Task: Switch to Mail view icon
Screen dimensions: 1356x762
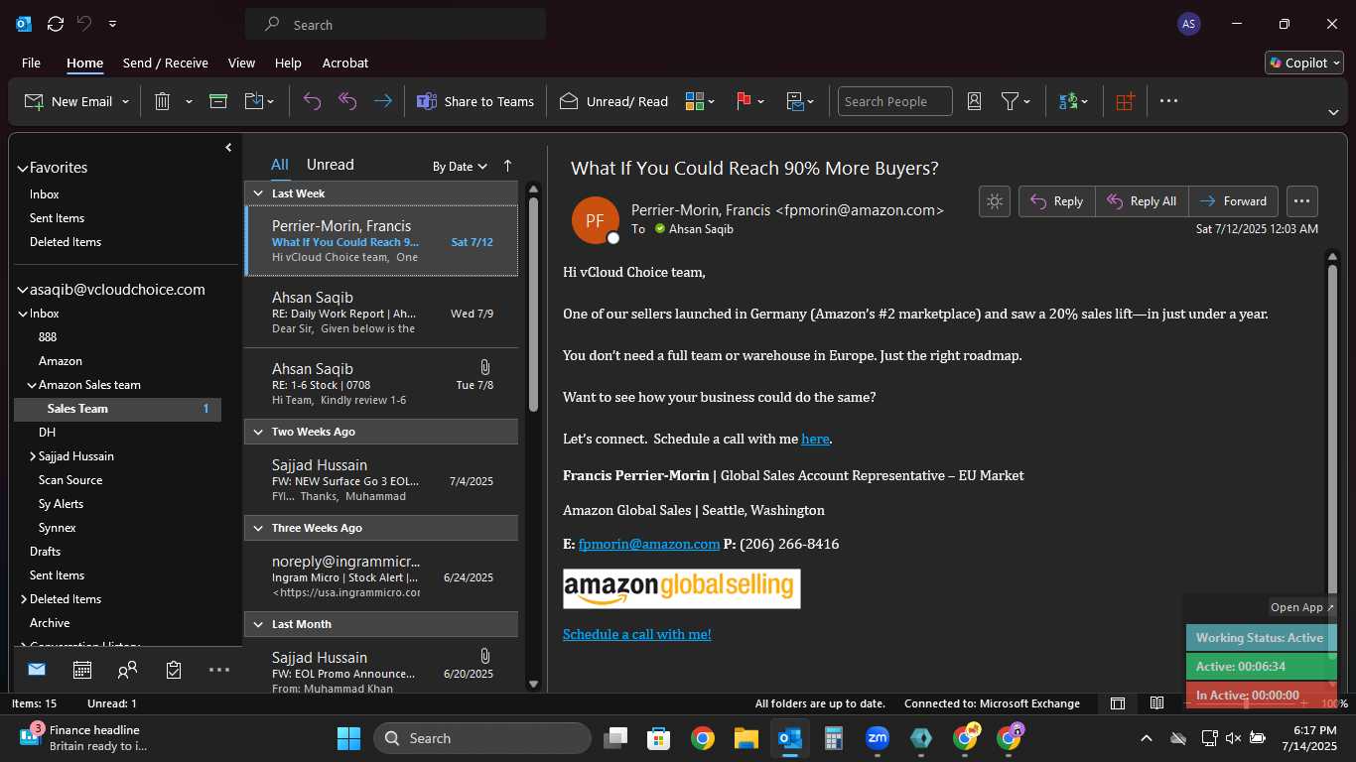Action: point(37,670)
